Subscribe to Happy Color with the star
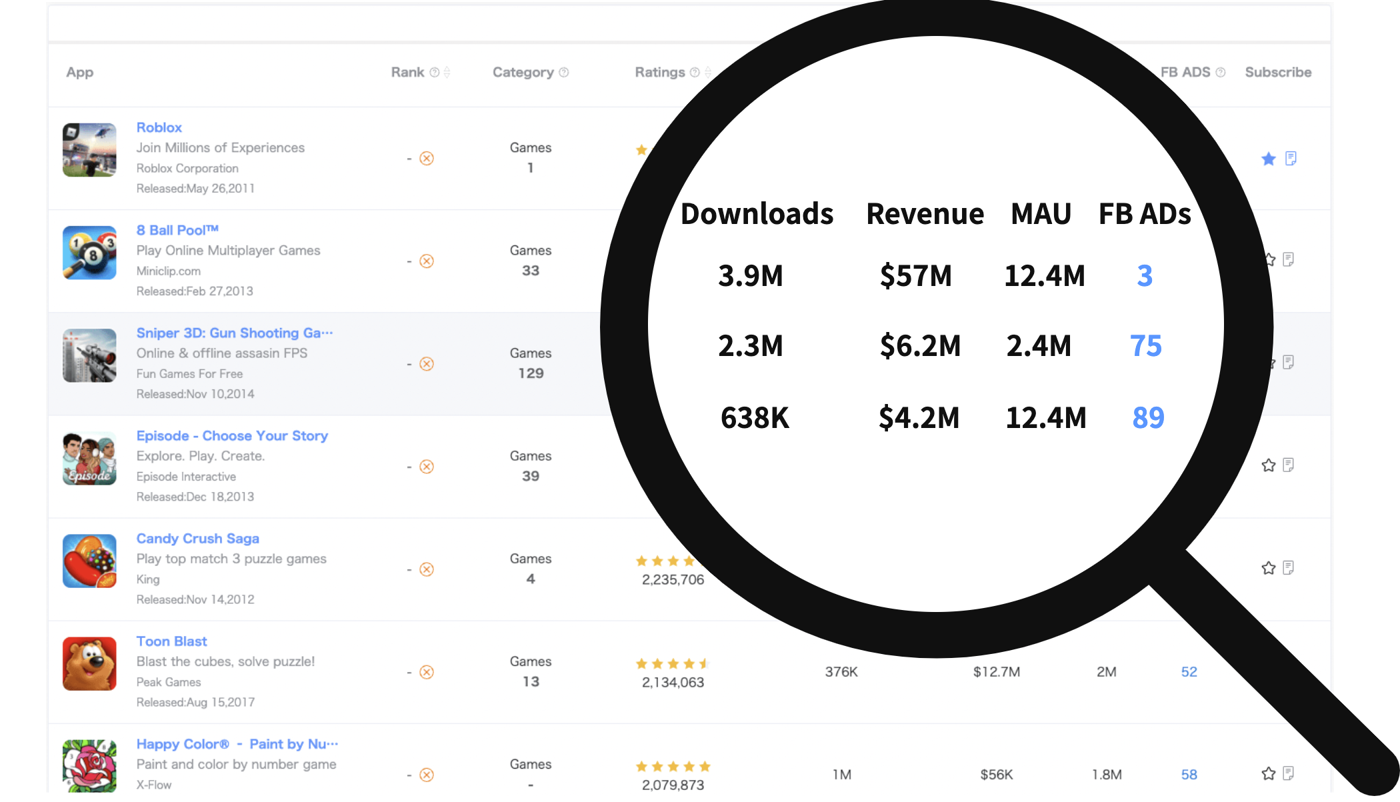Image resolution: width=1400 pixels, height=802 pixels. [x=1268, y=773]
